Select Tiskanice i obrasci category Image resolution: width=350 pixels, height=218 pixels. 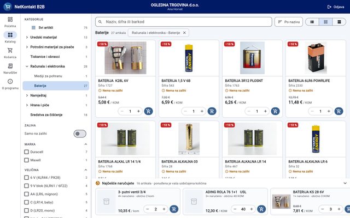56,57
